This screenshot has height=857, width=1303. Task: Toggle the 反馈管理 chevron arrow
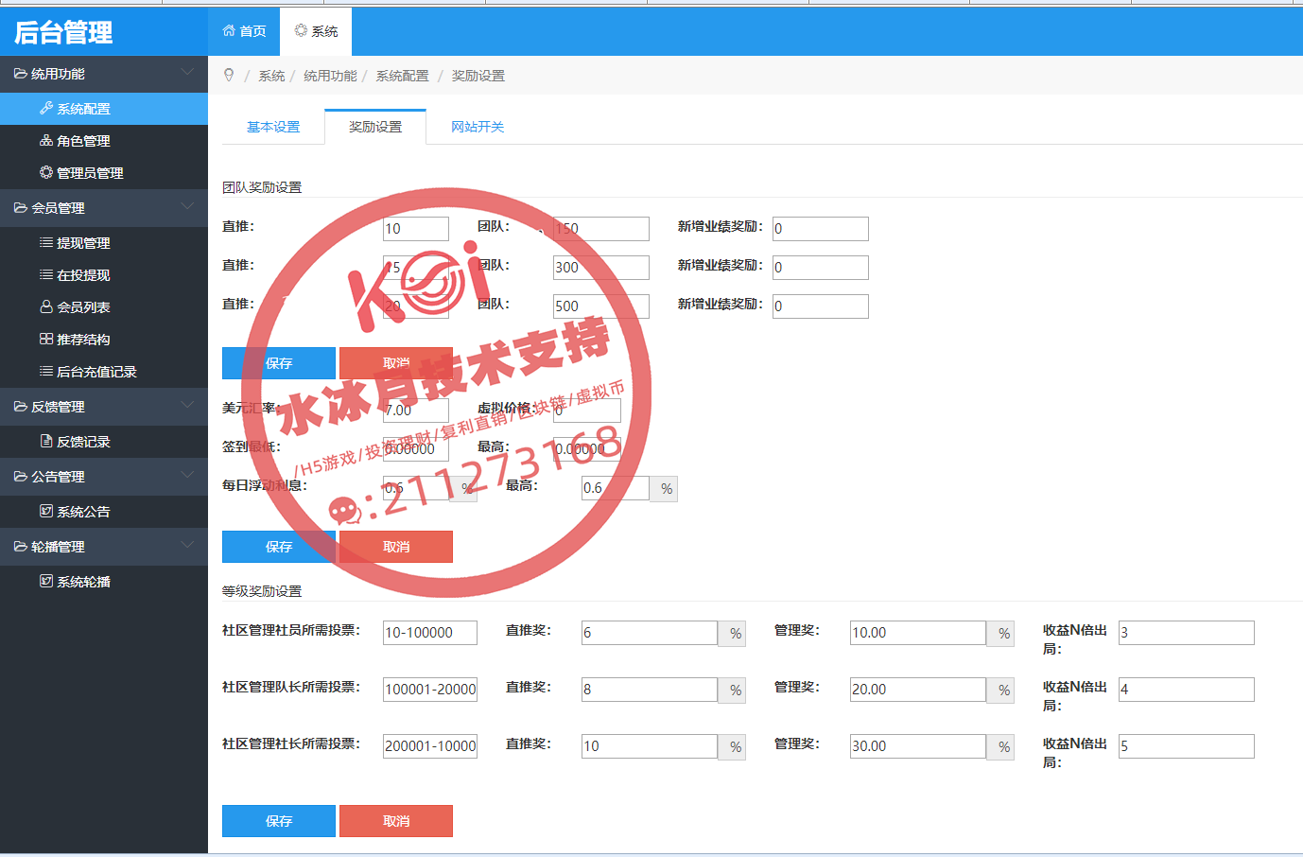187,406
